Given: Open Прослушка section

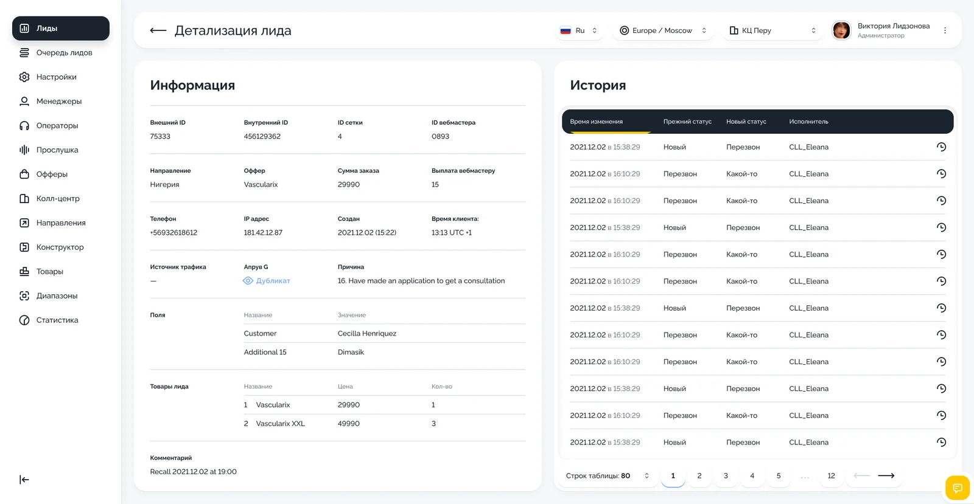Looking at the screenshot, I should pos(61,150).
